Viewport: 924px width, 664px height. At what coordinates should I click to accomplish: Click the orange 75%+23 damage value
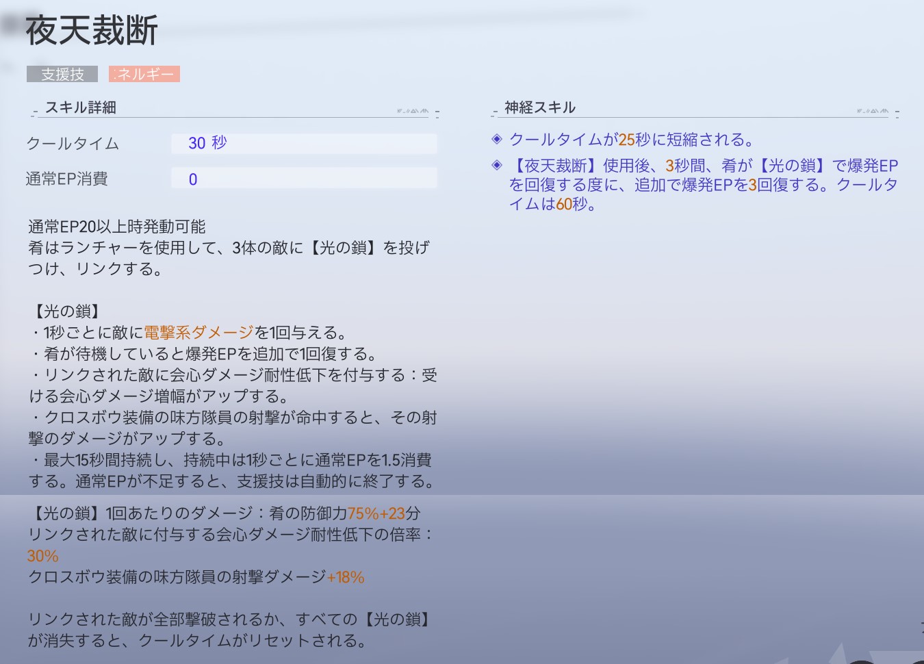(x=376, y=513)
